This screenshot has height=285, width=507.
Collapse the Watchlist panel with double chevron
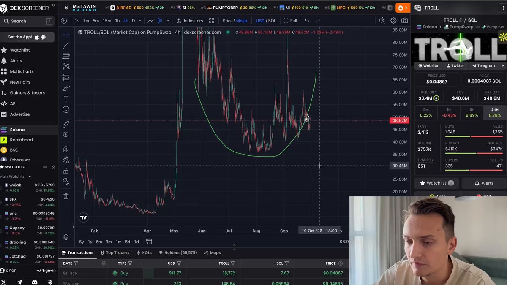coord(53,167)
